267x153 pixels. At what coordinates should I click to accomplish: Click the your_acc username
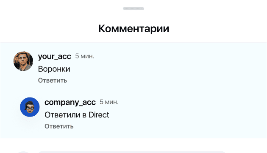coord(55,56)
